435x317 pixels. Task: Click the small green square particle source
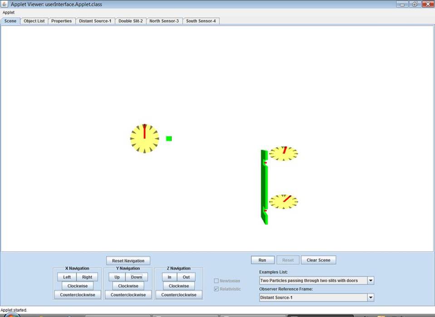pos(169,138)
